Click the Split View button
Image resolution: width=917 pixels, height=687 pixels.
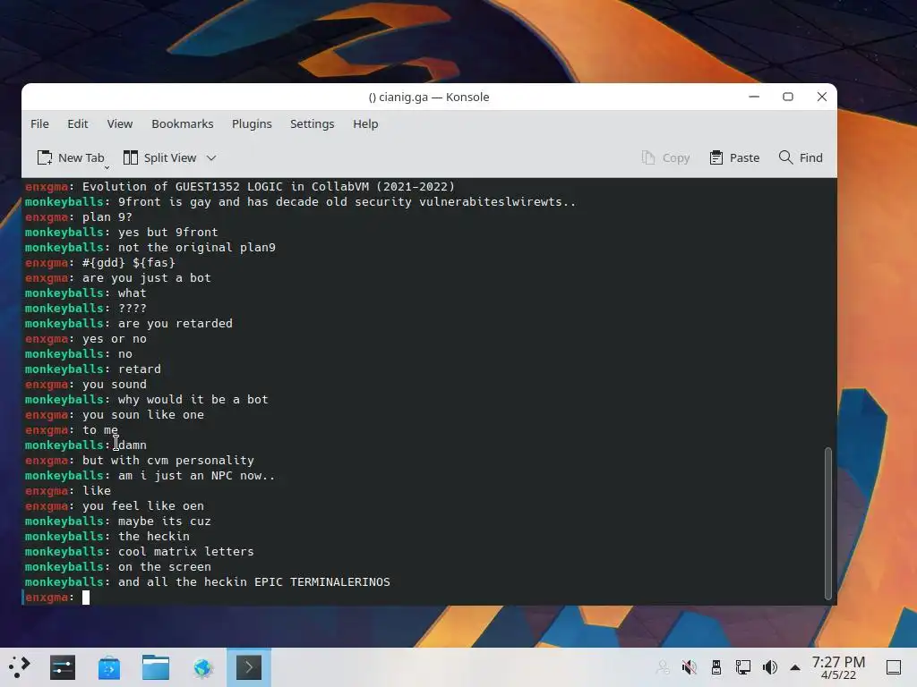point(160,157)
